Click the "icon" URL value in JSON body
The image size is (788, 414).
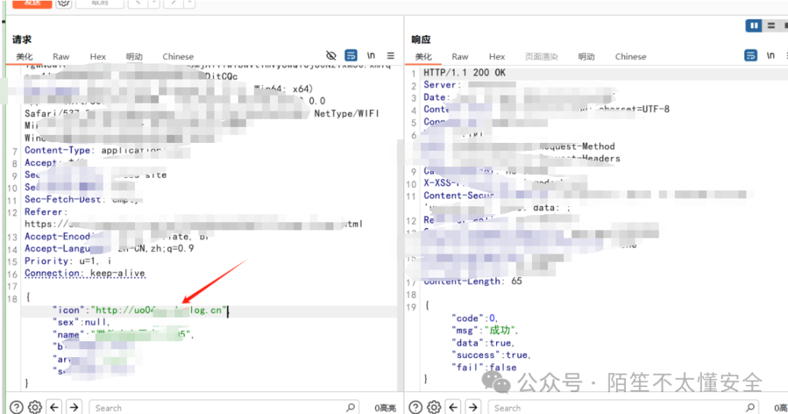(159, 310)
